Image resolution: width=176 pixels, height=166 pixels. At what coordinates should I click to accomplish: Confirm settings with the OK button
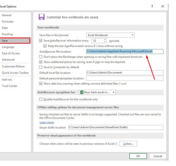click(138, 156)
